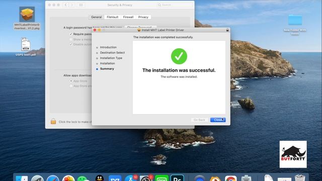Open Google Chrome from the Dock
Screen dimensions: 322x181
(x=230, y=178)
